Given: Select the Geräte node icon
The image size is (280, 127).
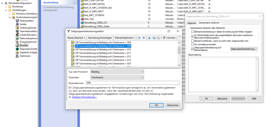Looking at the screenshot, I should pyautogui.click(x=17, y=24).
